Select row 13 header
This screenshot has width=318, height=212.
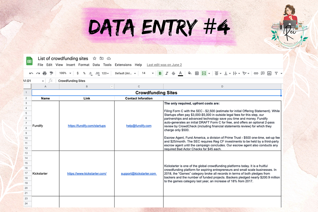26,153
